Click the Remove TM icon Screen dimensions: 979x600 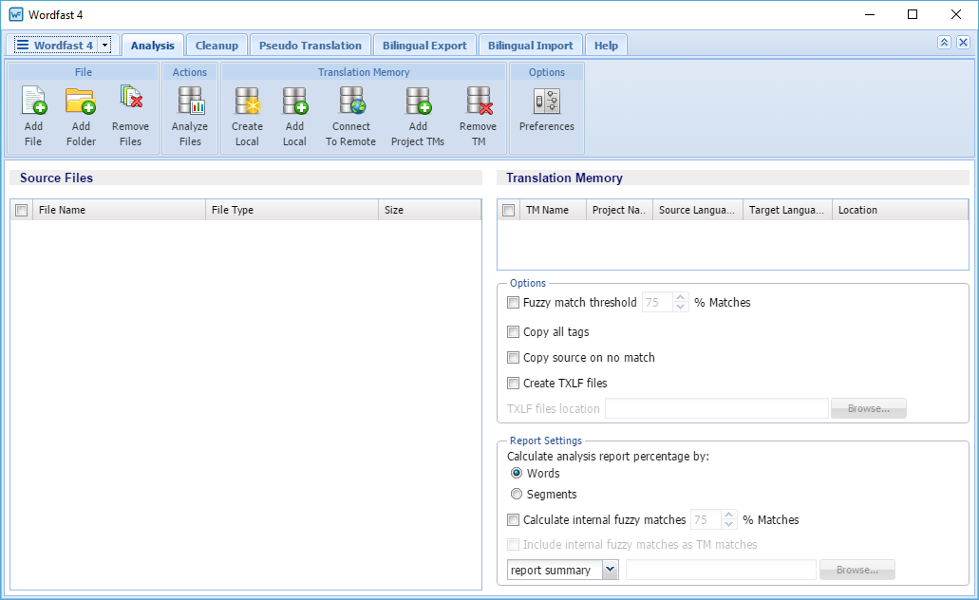(479, 102)
